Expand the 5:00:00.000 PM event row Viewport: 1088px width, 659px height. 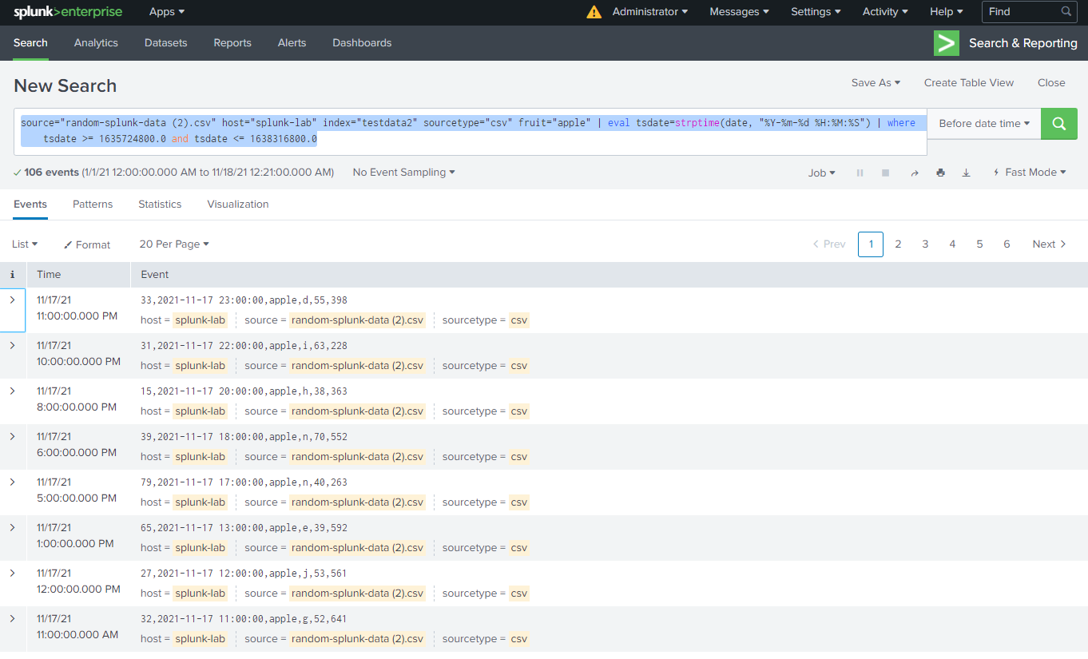click(x=12, y=482)
